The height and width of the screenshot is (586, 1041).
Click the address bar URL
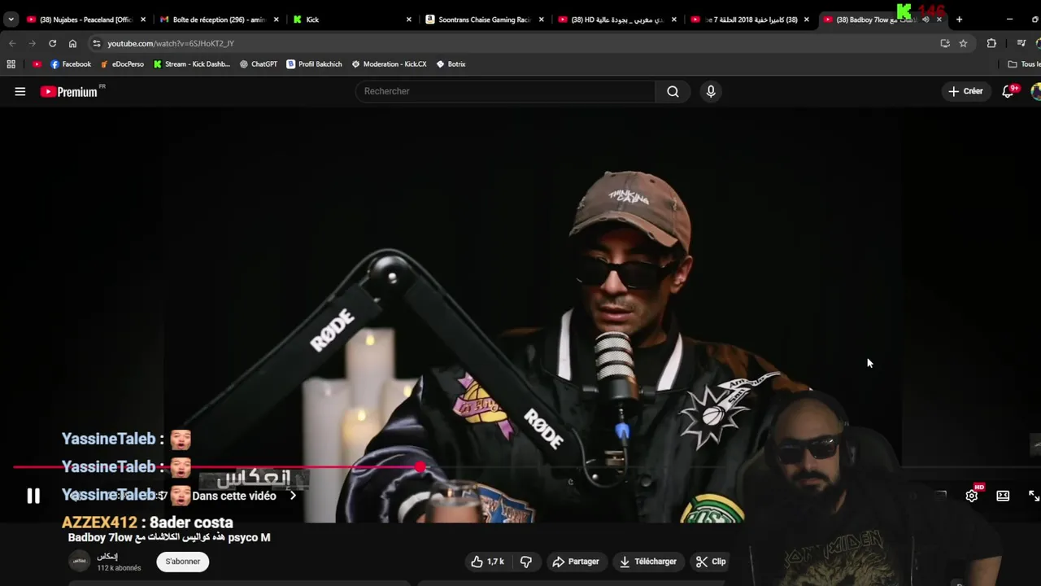(171, 43)
